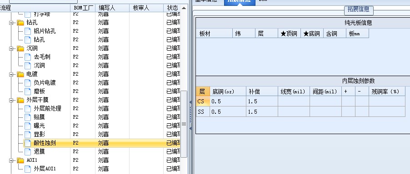410x174 pixels.
Task: Click the 状态 column header
Action: click(172, 8)
